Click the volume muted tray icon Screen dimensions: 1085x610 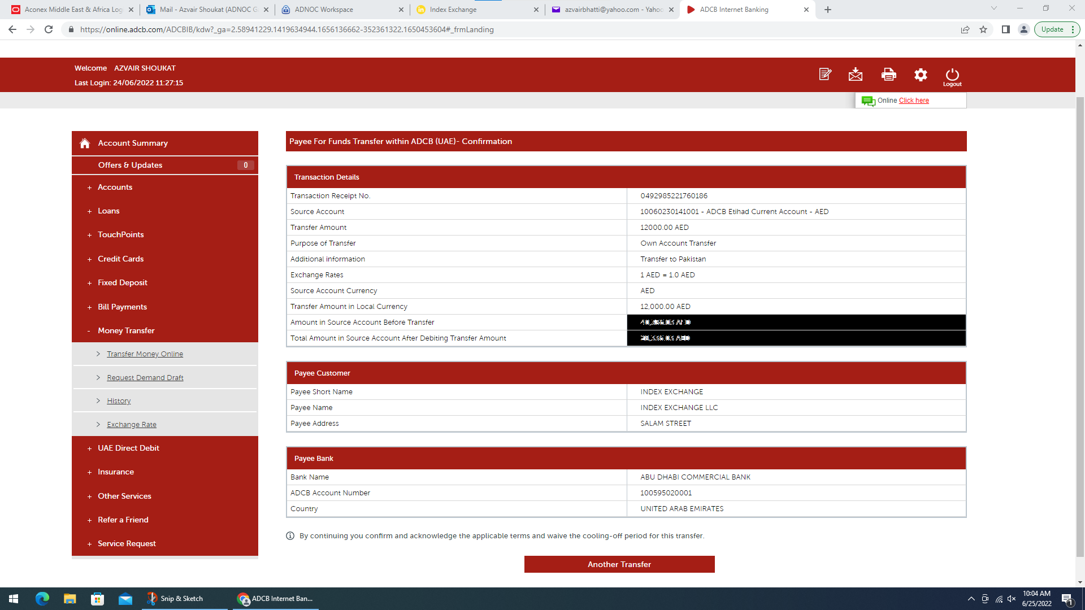[1012, 599]
